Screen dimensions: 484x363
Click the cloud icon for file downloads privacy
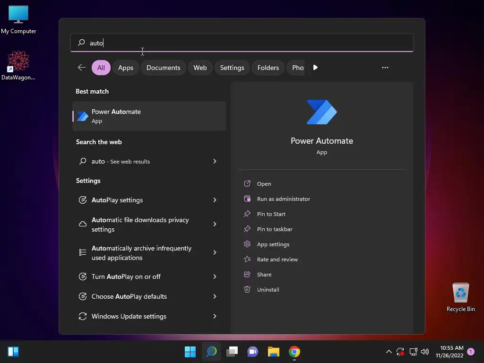click(82, 224)
